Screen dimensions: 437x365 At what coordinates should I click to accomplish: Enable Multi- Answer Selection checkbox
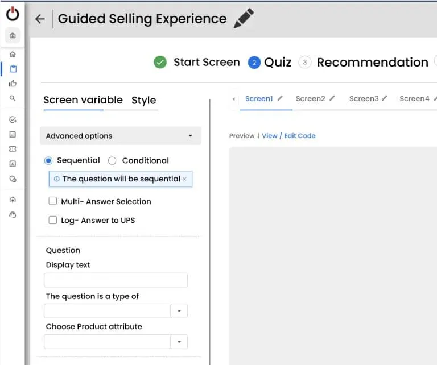coord(53,201)
